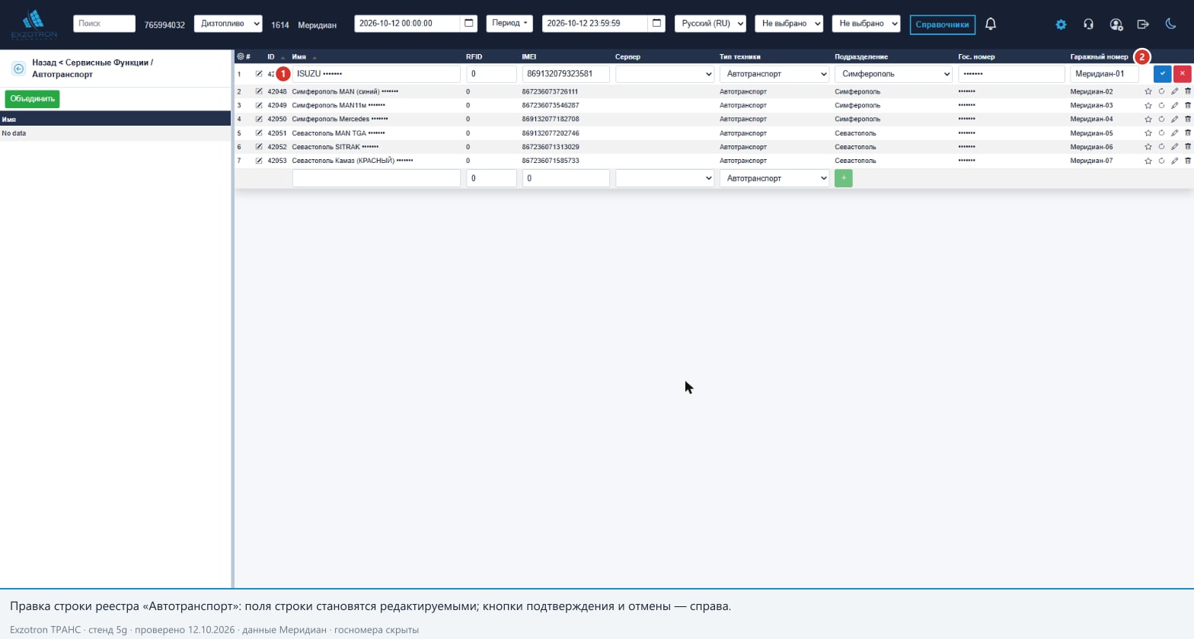Open the Дизтопливо fuel dropdown

click(x=228, y=24)
